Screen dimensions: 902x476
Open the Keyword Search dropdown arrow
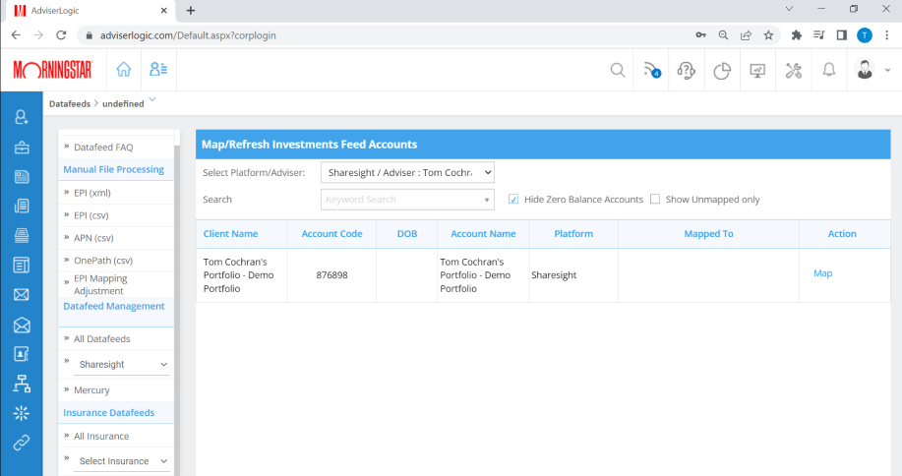coord(487,200)
